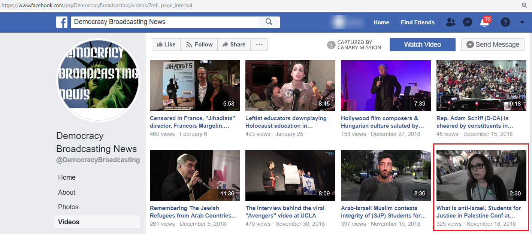Open the Democracy Broadcasting News profile picture
This screenshot has height=234, width=532.
pos(98,80)
